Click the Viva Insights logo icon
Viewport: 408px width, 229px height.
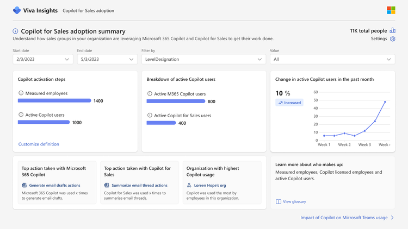(x=16, y=10)
